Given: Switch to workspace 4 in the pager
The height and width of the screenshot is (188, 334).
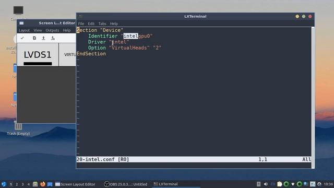Looking at the screenshot, I should point(29,184).
